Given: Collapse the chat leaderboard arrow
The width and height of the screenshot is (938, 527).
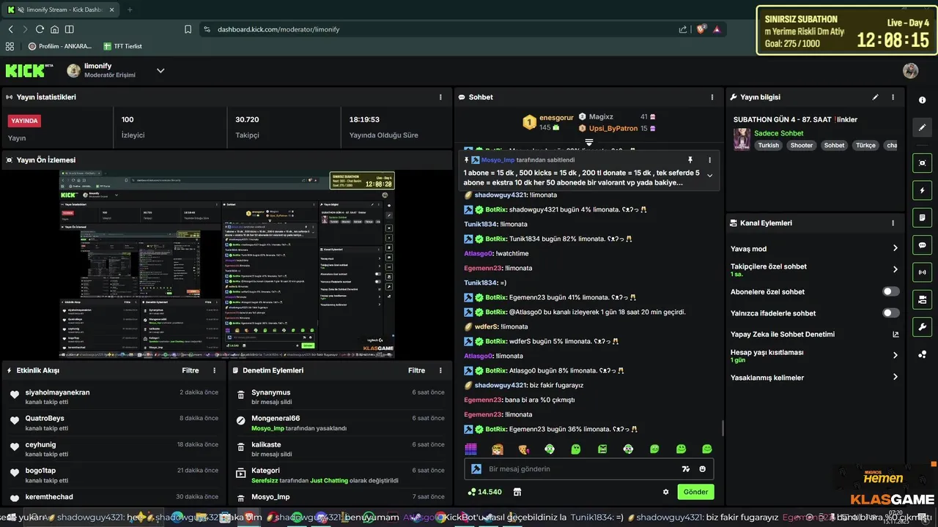Looking at the screenshot, I should (x=588, y=142).
